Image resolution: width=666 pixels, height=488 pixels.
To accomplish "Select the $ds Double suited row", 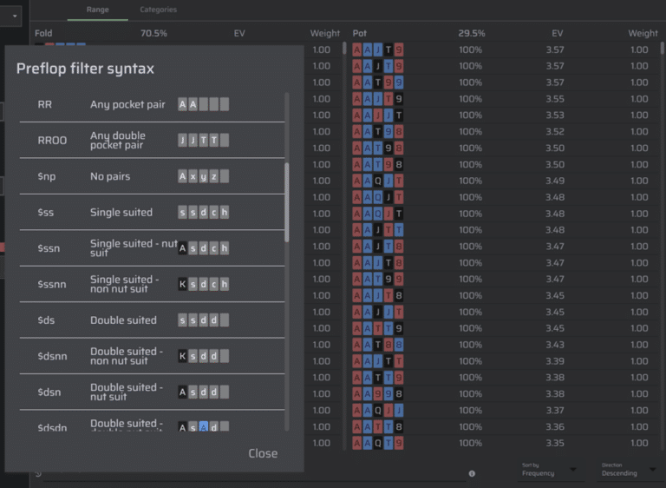I will pos(121,320).
